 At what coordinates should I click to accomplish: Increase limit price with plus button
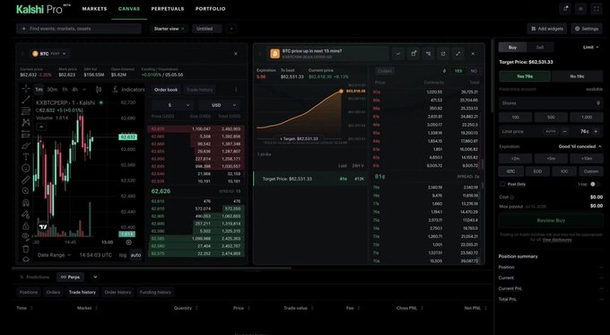tap(596, 132)
